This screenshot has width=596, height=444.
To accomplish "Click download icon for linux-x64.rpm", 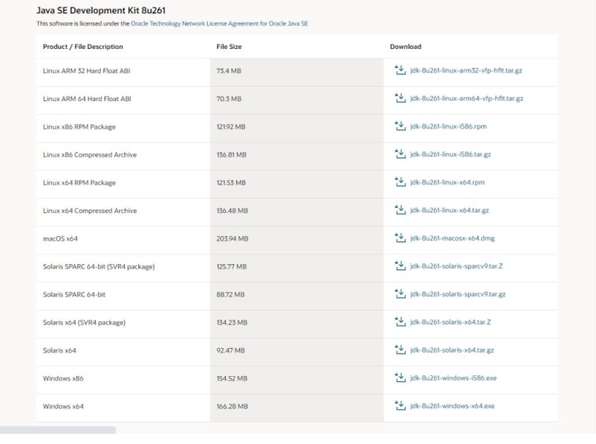I will [401, 182].
